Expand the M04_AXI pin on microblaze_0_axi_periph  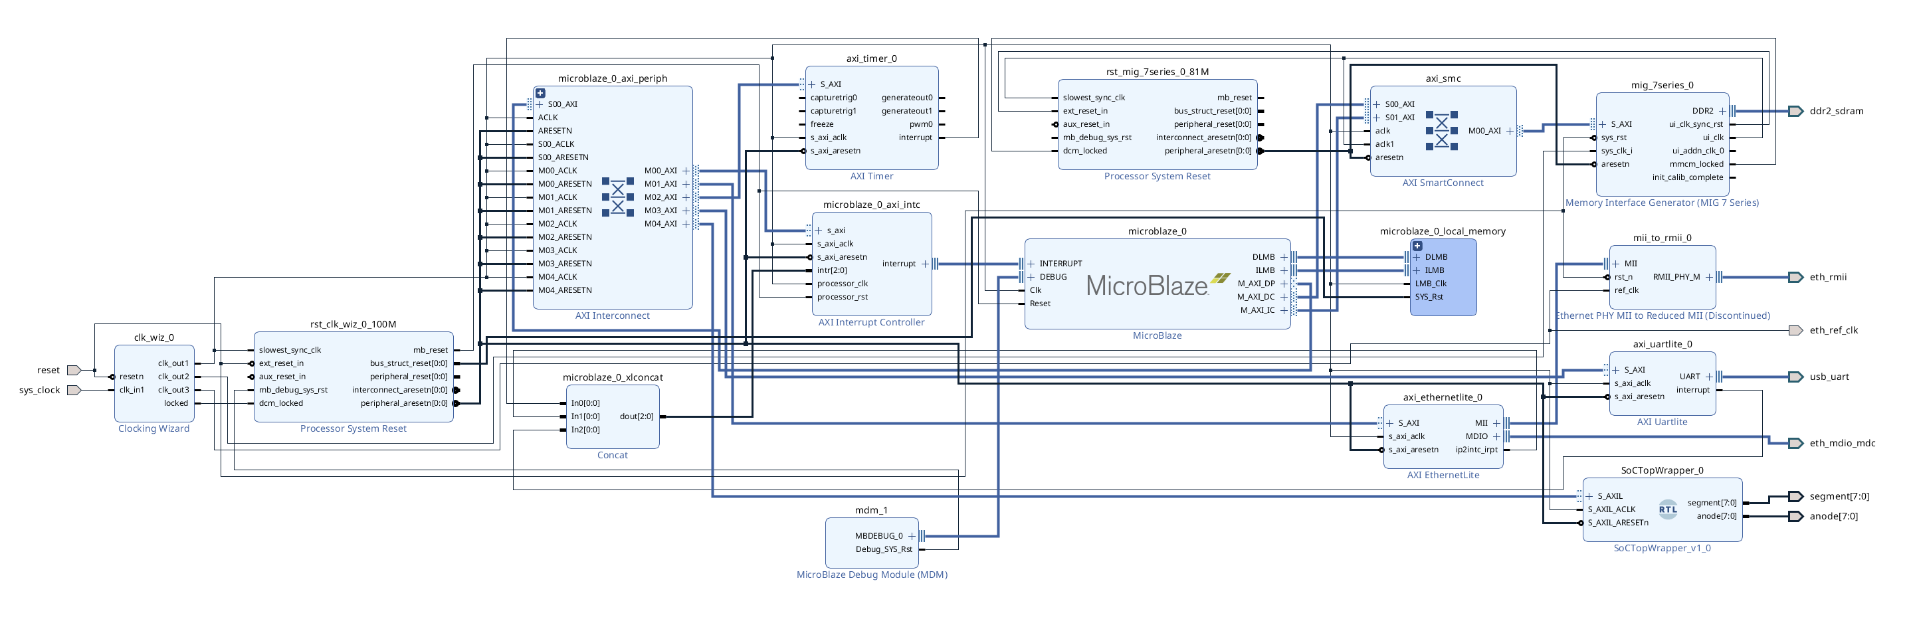click(686, 224)
